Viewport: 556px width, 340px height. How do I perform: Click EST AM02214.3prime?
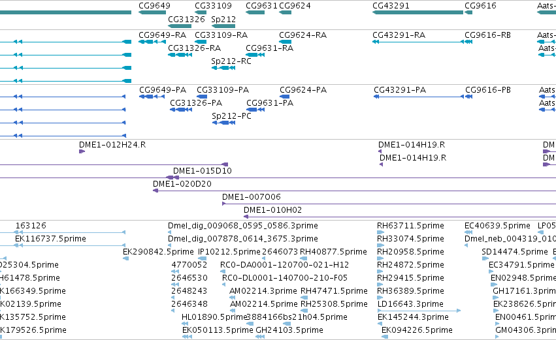click(x=263, y=291)
